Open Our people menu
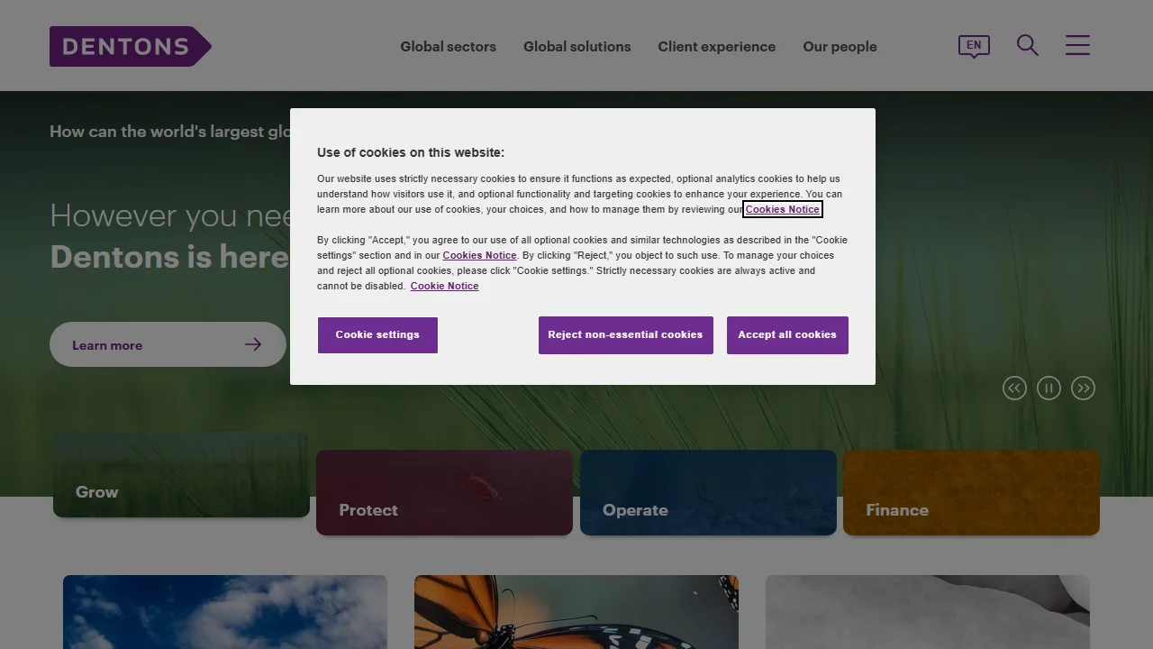The width and height of the screenshot is (1153, 649). tap(840, 47)
